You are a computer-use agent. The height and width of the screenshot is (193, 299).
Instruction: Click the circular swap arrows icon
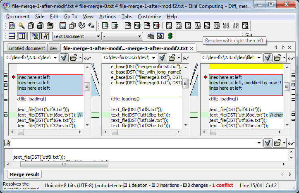(x=91, y=26)
